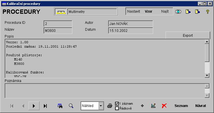Click the Popis scrollbar down arrow
Viewport: 214px width, 113px height.
pos(207,75)
